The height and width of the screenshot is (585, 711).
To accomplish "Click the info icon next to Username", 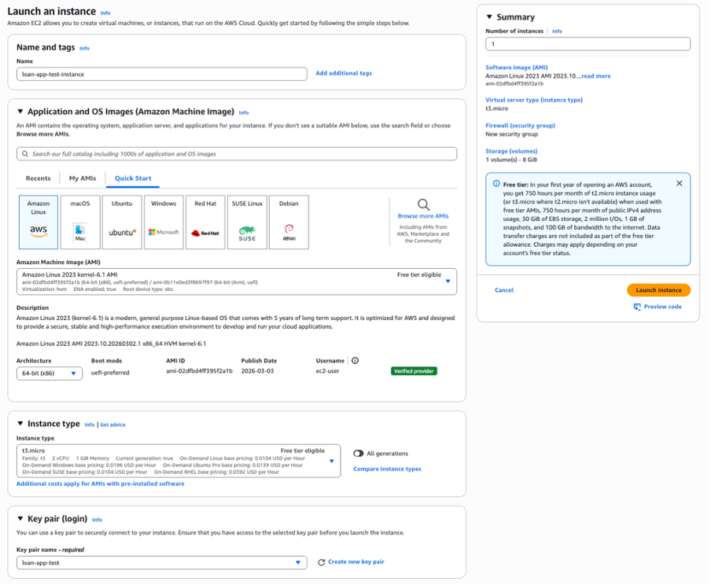I will click(x=354, y=360).
